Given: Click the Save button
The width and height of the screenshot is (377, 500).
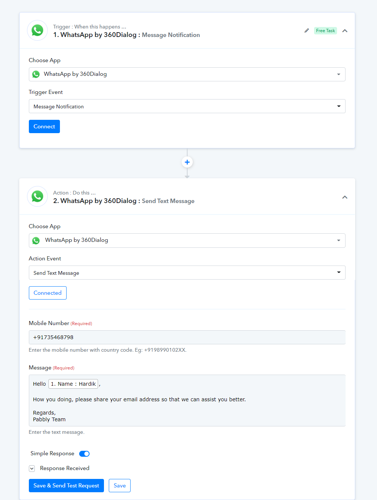Looking at the screenshot, I should point(120,486).
